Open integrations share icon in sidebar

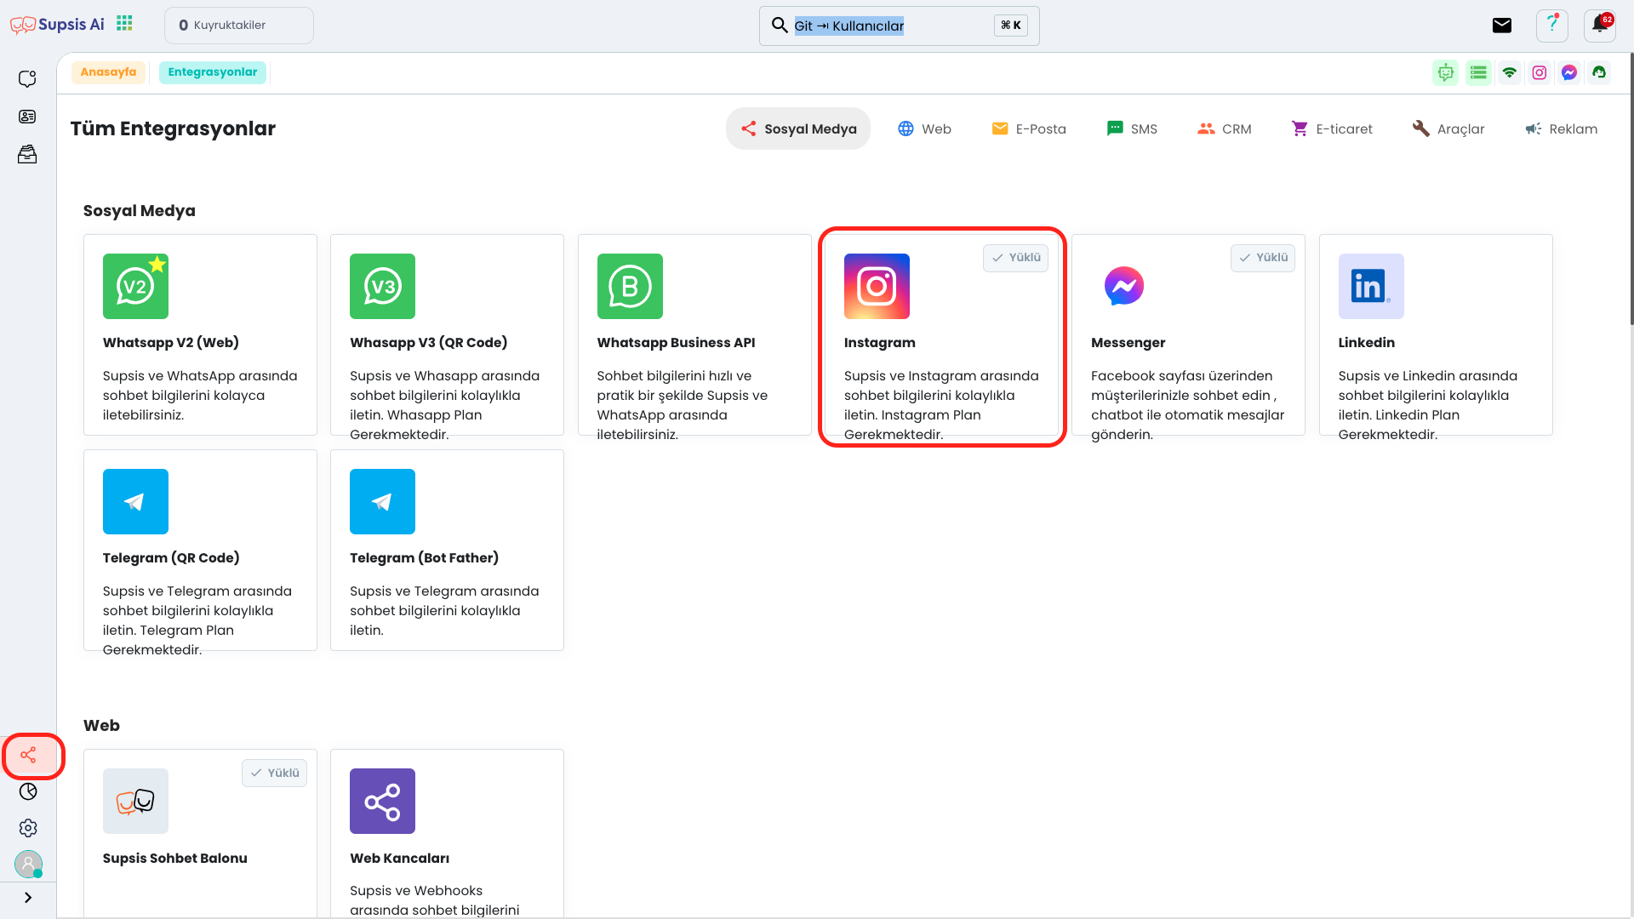pyautogui.click(x=28, y=755)
